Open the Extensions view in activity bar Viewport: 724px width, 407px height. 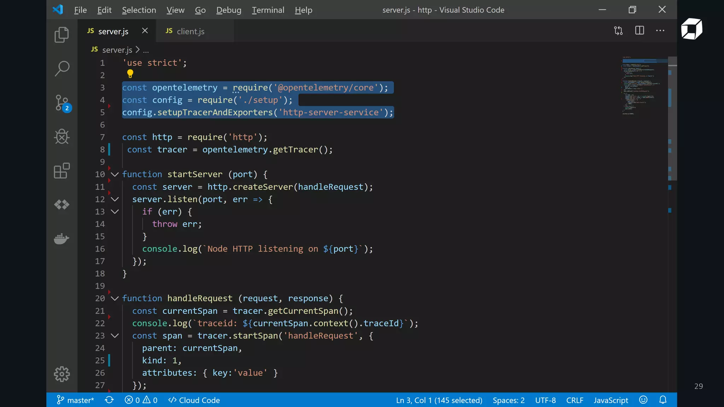(x=62, y=171)
